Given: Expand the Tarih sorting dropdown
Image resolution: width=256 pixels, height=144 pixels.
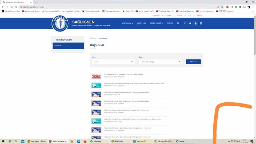Looking at the screenshot, I should [x=160, y=62].
